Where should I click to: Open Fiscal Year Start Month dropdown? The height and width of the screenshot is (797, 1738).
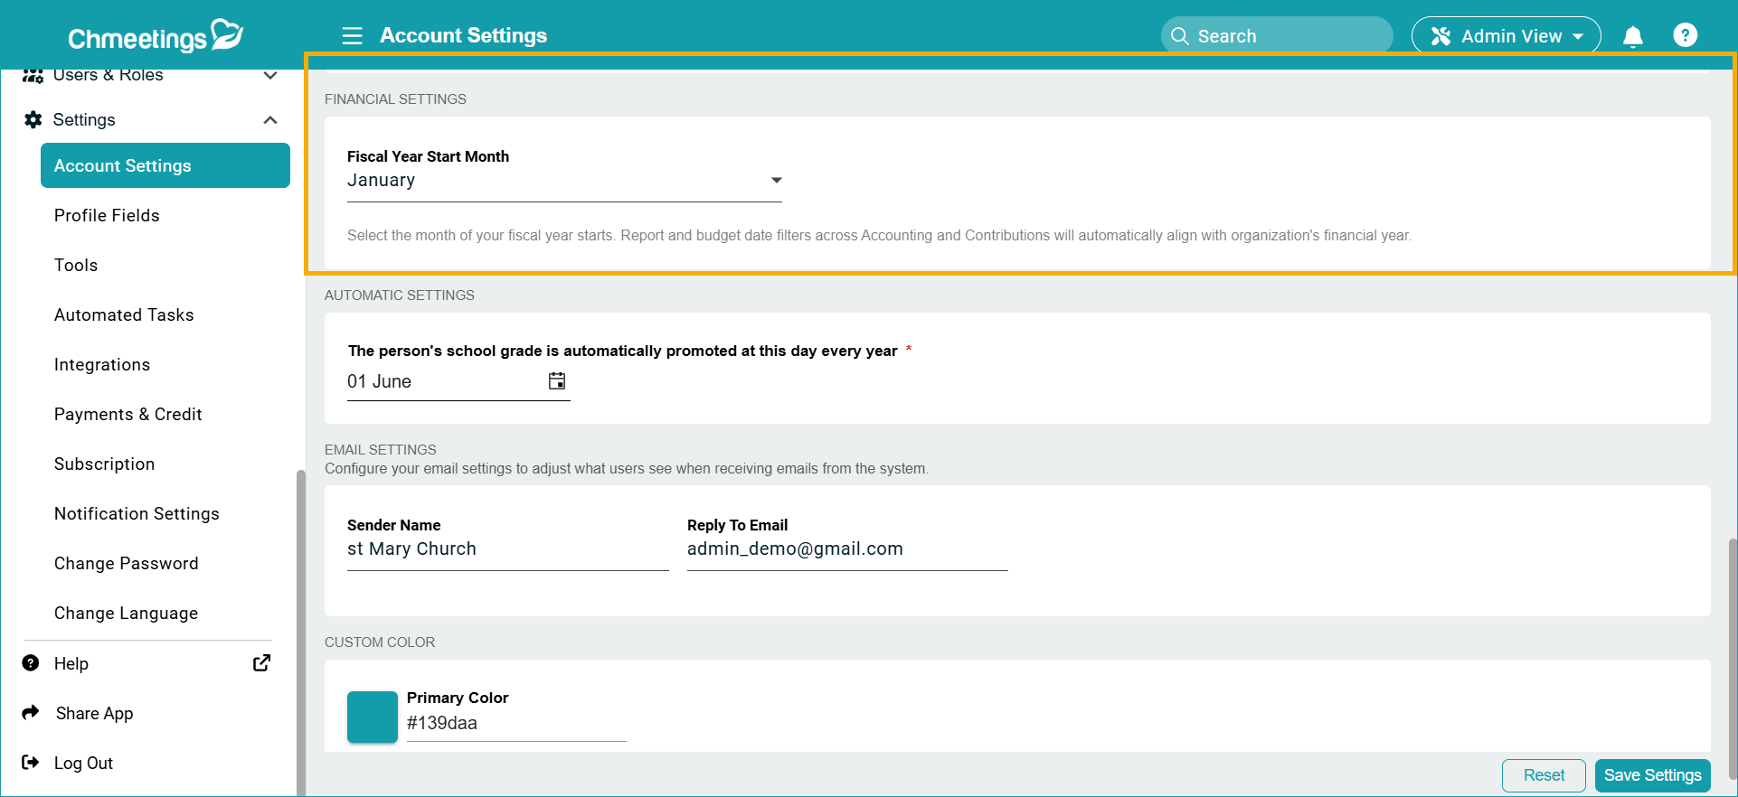click(x=564, y=181)
